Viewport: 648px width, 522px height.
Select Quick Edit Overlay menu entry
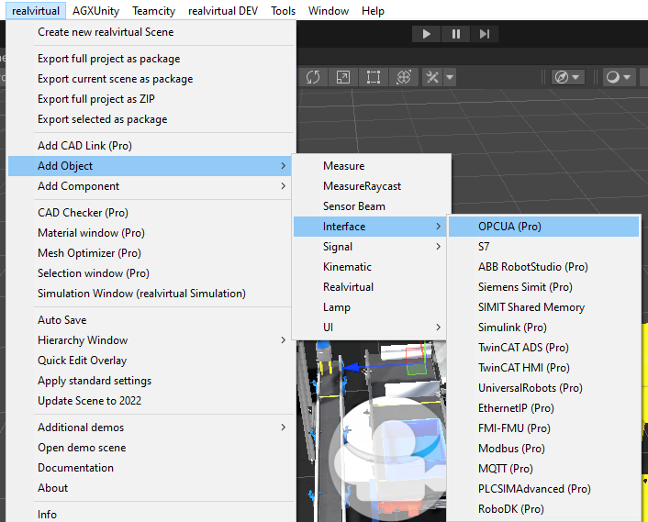[x=83, y=361]
